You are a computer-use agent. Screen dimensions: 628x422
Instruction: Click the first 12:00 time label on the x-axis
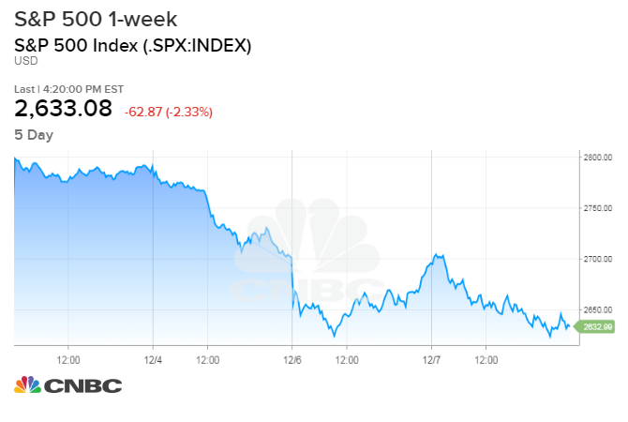pyautogui.click(x=68, y=359)
